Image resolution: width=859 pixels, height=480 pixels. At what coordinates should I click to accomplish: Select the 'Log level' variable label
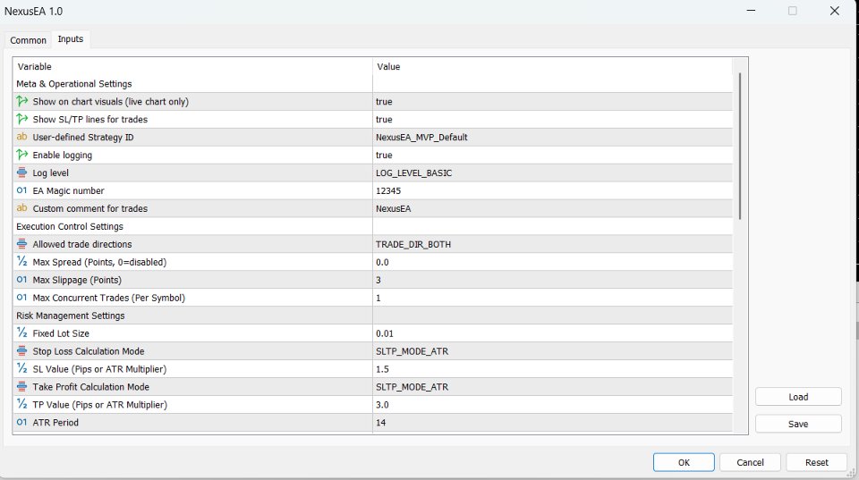tap(50, 173)
